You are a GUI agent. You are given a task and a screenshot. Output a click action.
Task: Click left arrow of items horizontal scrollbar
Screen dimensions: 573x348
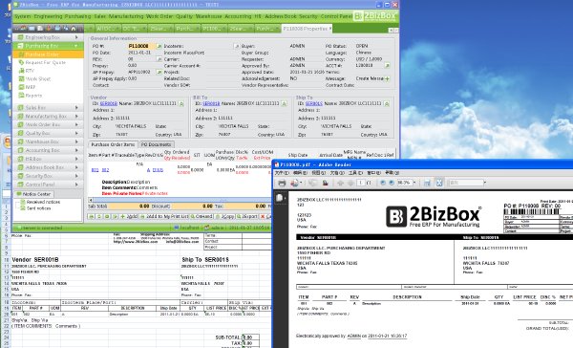click(91, 200)
